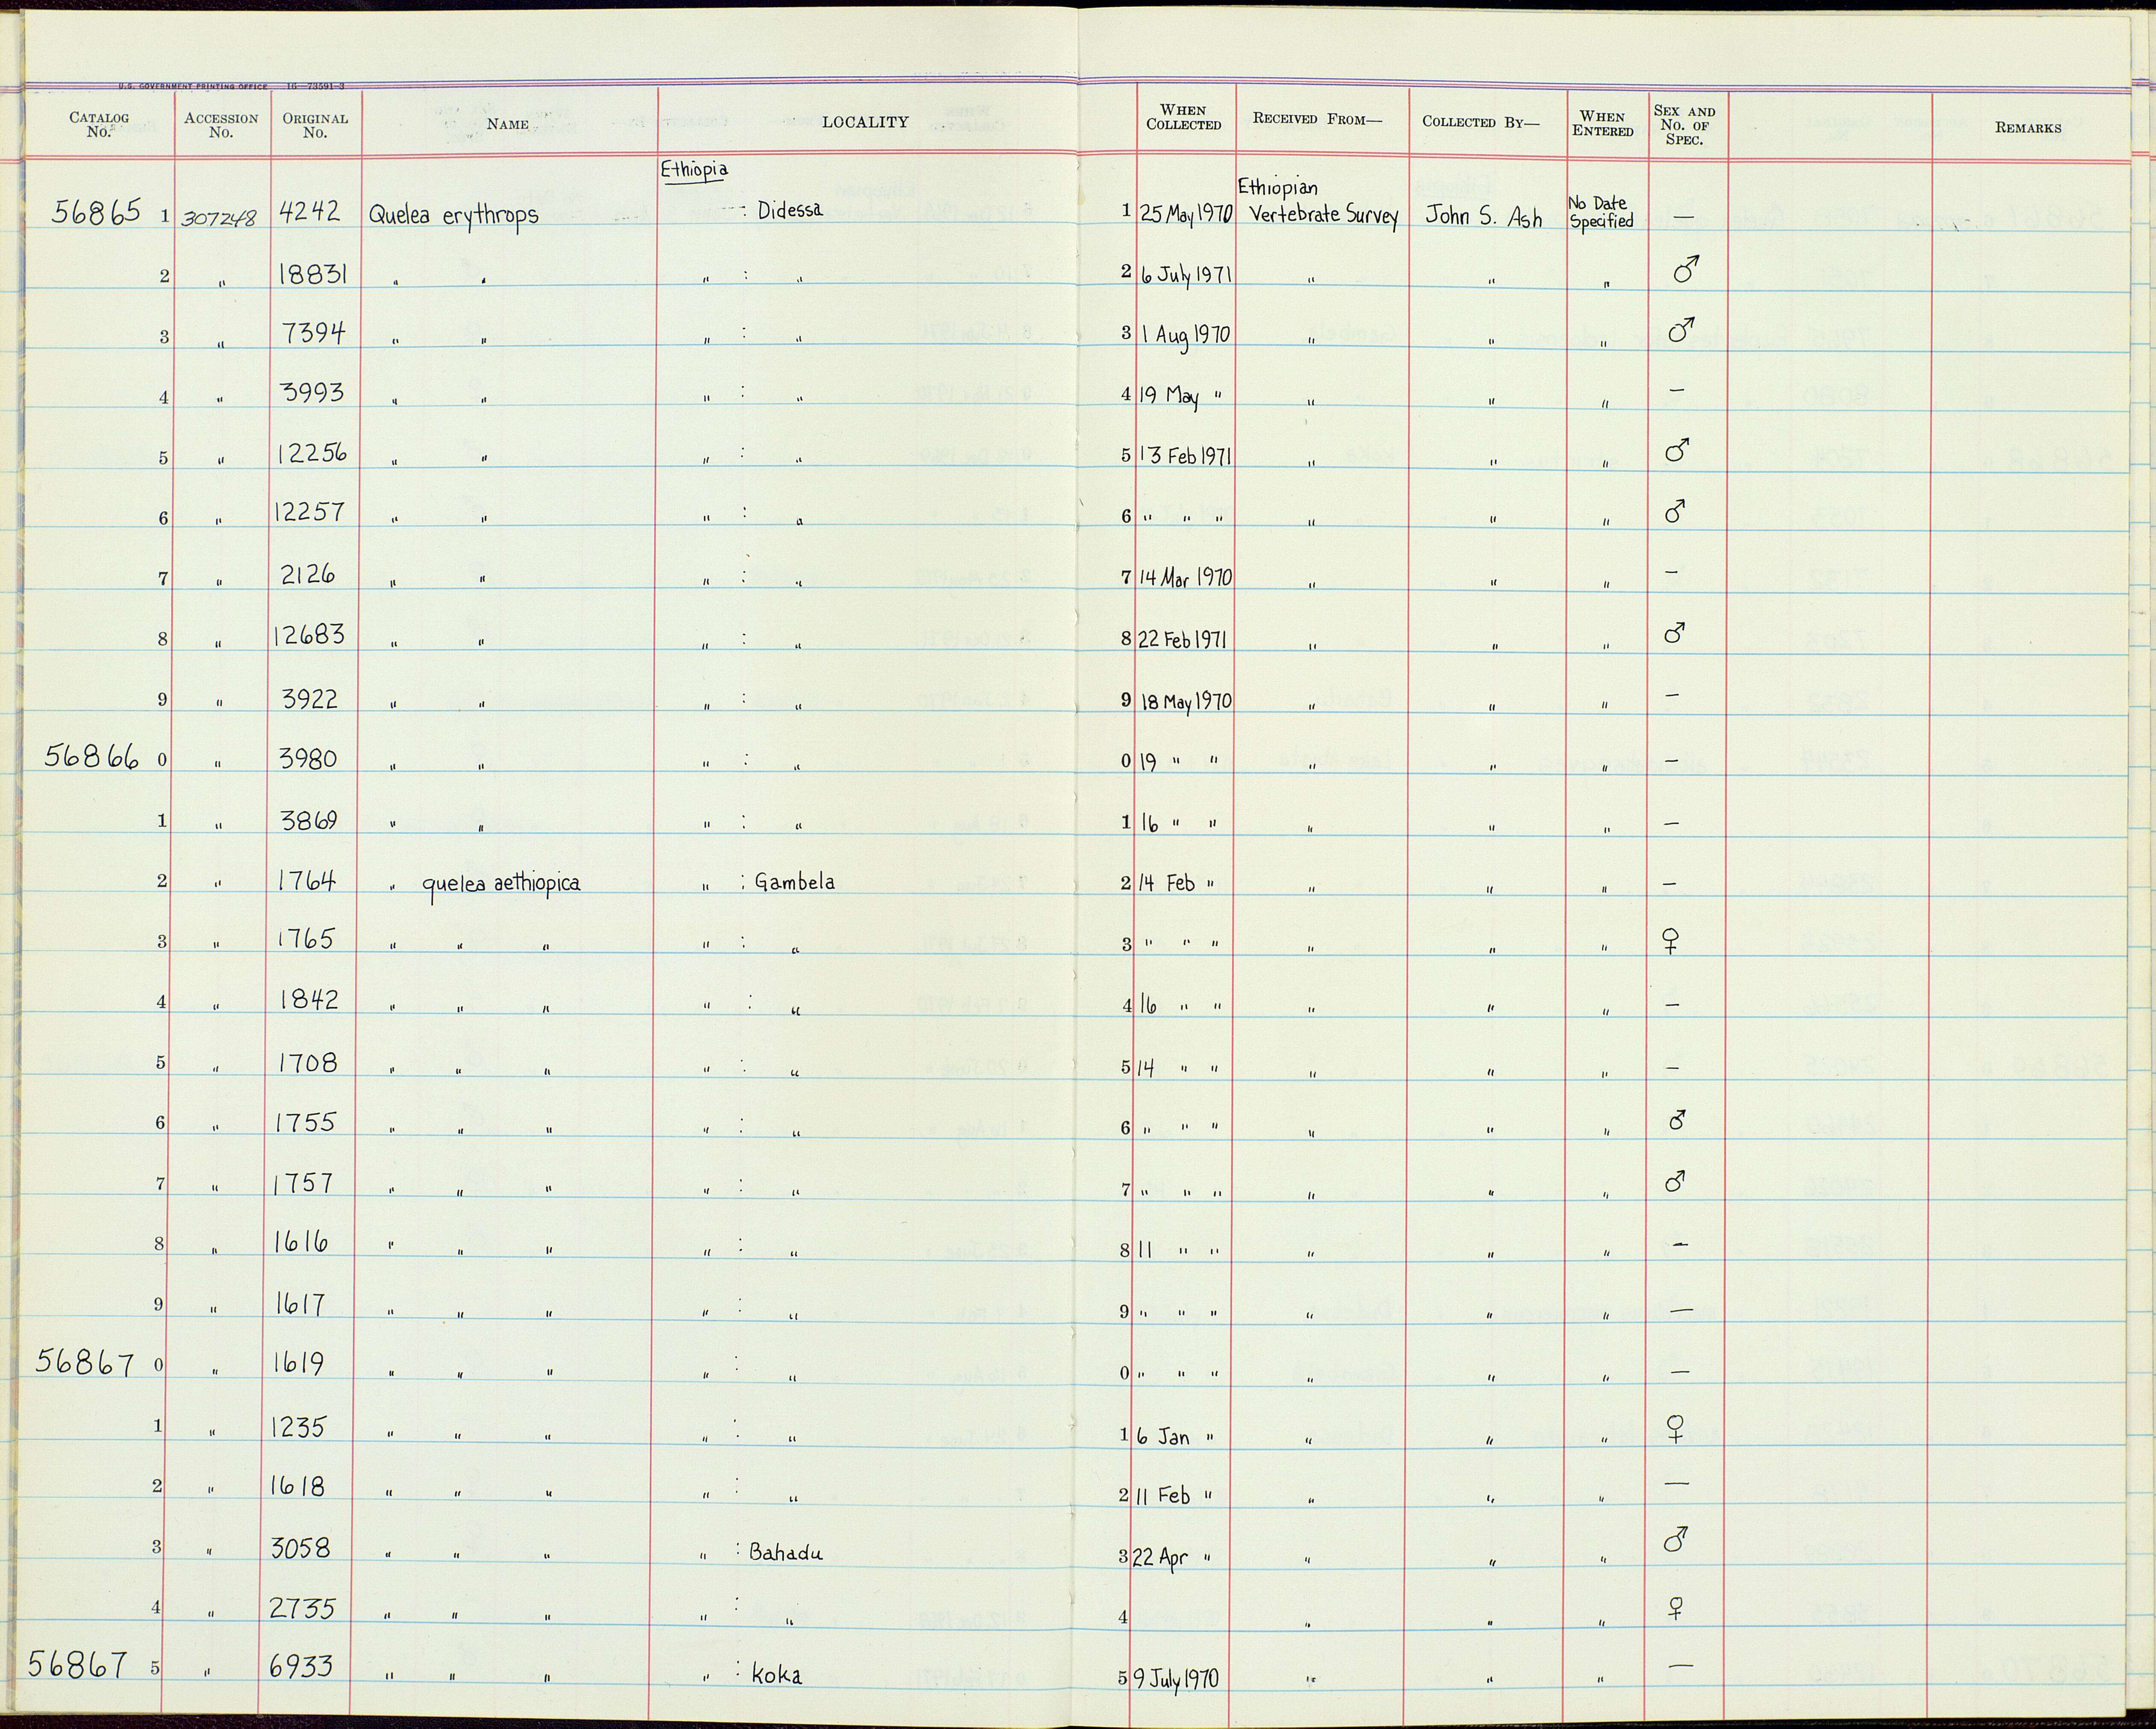Screen dimensions: 2156x1729
Task: Select original number 18831
Action: point(314,273)
